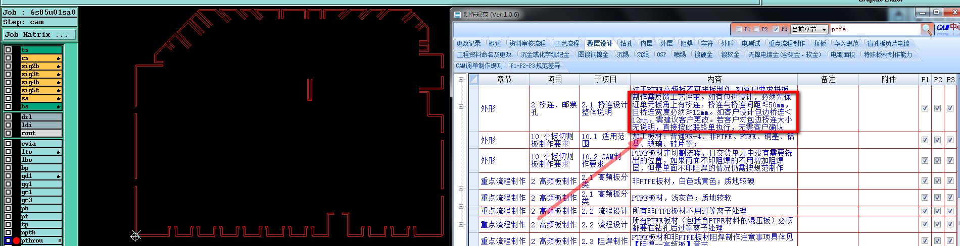This screenshot has height=246, width=960.
Task: Click the marker icon on bs layer
Action: 59,107
